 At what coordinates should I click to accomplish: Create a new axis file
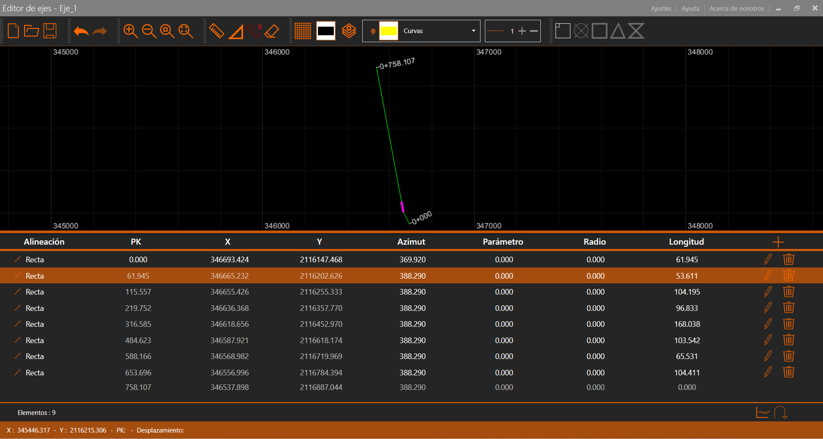(13, 31)
